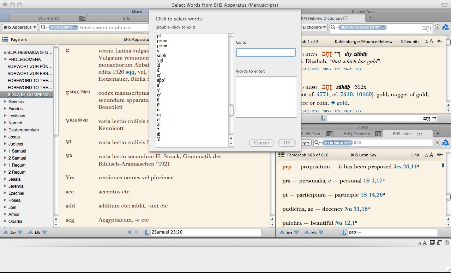The image size is (451, 273).
Task: Click the OK button in the dialog
Action: pos(287,143)
